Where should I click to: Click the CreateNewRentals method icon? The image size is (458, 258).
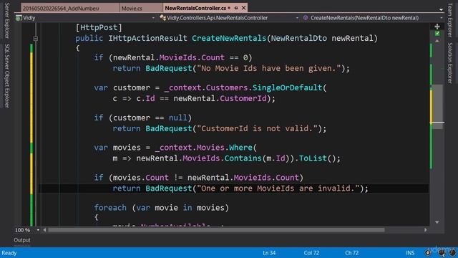coord(306,18)
